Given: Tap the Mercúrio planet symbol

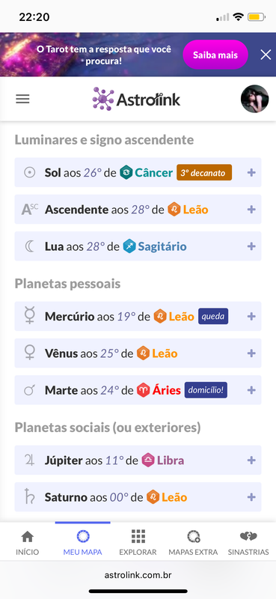Looking at the screenshot, I should tap(29, 316).
